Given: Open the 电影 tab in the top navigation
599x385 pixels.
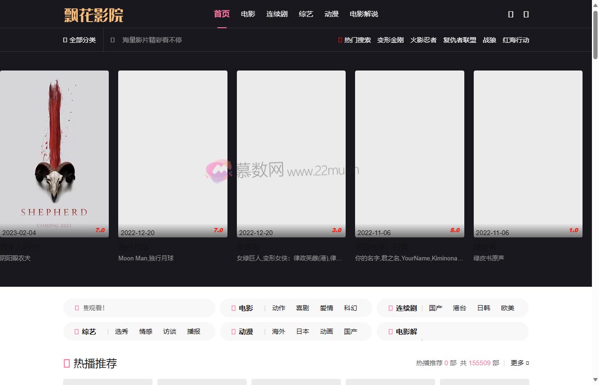Looking at the screenshot, I should (248, 14).
